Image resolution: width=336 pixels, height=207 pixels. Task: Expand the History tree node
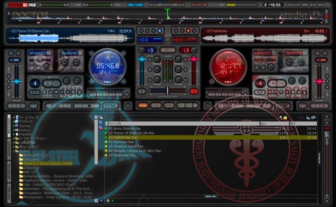14,130
